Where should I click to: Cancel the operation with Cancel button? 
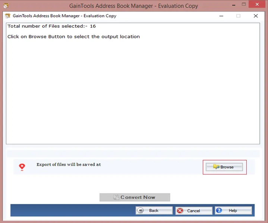194,211
